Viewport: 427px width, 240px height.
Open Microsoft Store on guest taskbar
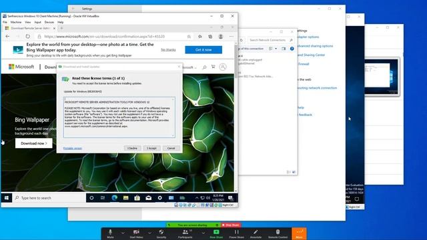click(x=137, y=198)
